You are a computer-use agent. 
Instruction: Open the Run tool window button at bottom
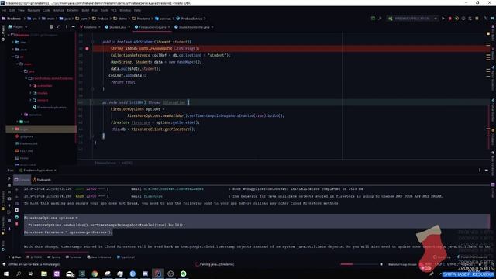[x=15, y=257]
